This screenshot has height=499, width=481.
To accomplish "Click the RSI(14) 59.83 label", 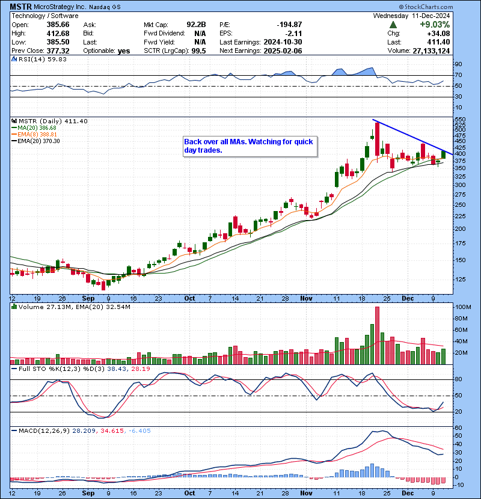I will click(42, 59).
